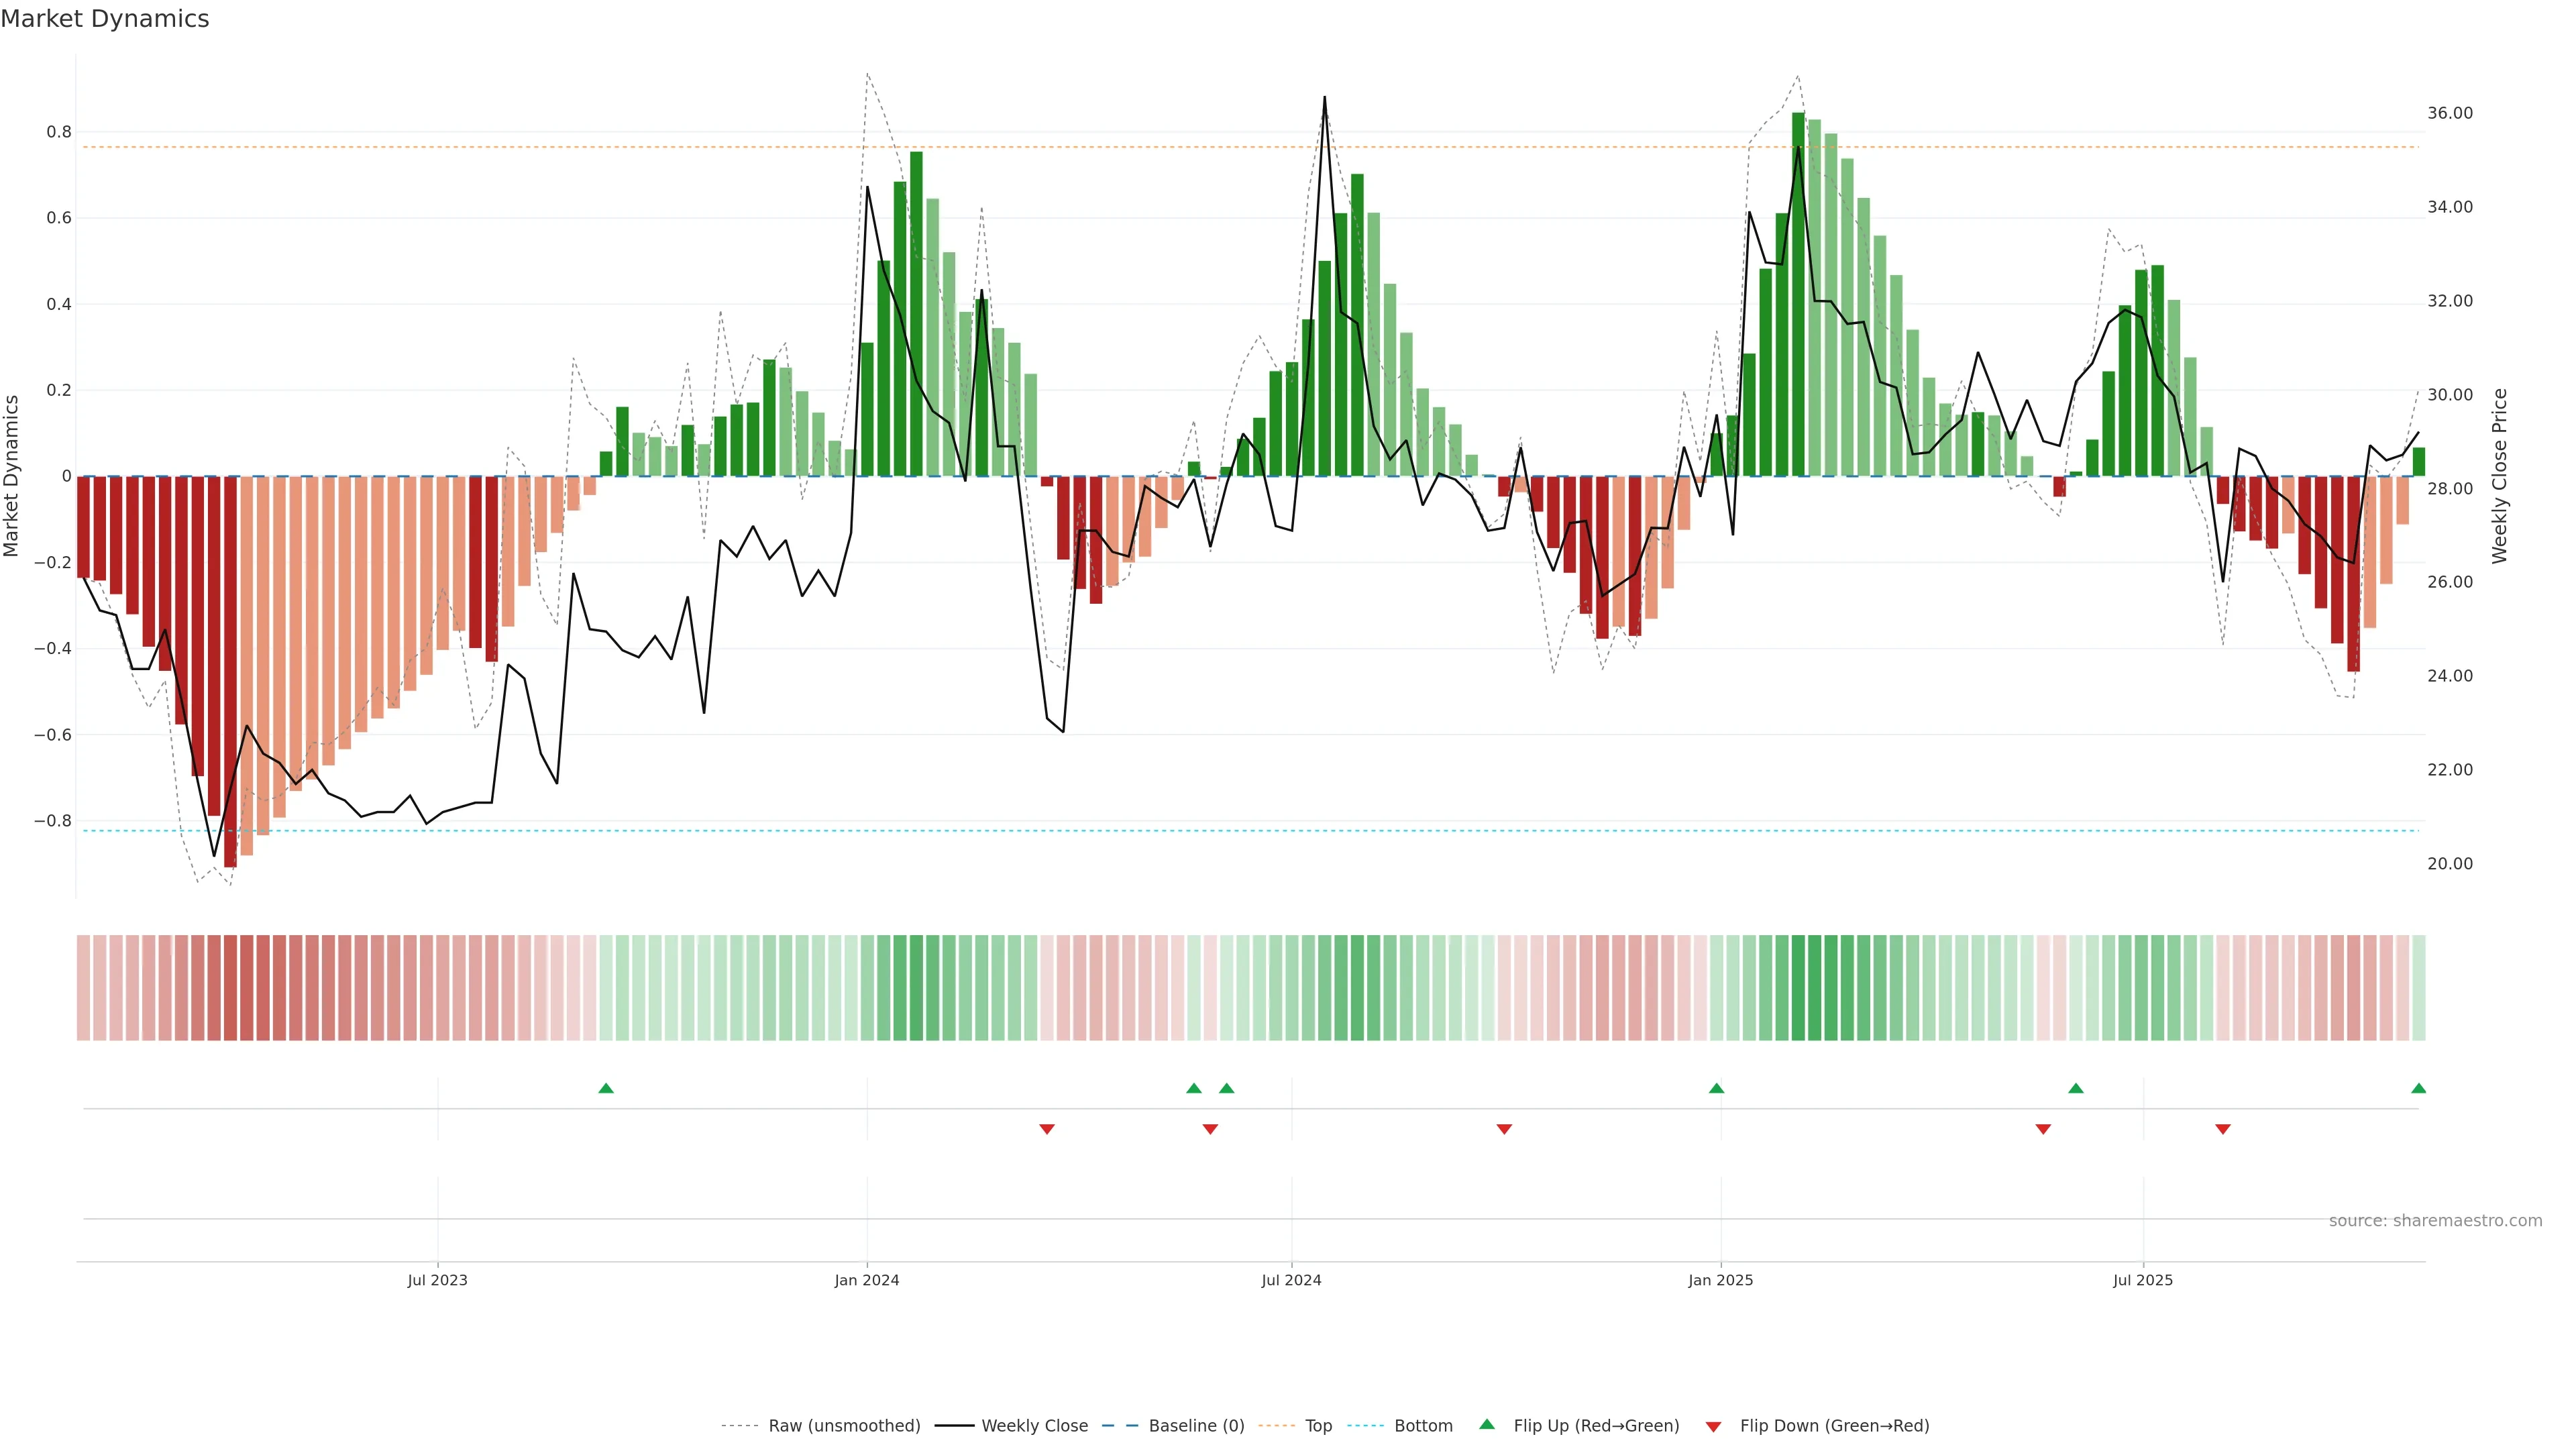Toggle the Weekly Close legend entry
Viewport: 2576px width, 1449px height.
(x=1034, y=1426)
